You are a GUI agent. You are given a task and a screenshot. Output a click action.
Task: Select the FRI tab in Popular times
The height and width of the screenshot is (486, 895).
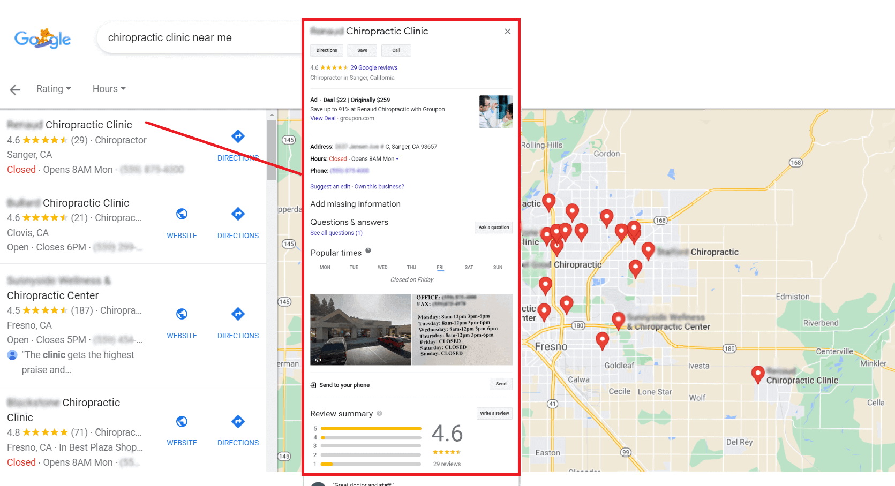pyautogui.click(x=440, y=267)
